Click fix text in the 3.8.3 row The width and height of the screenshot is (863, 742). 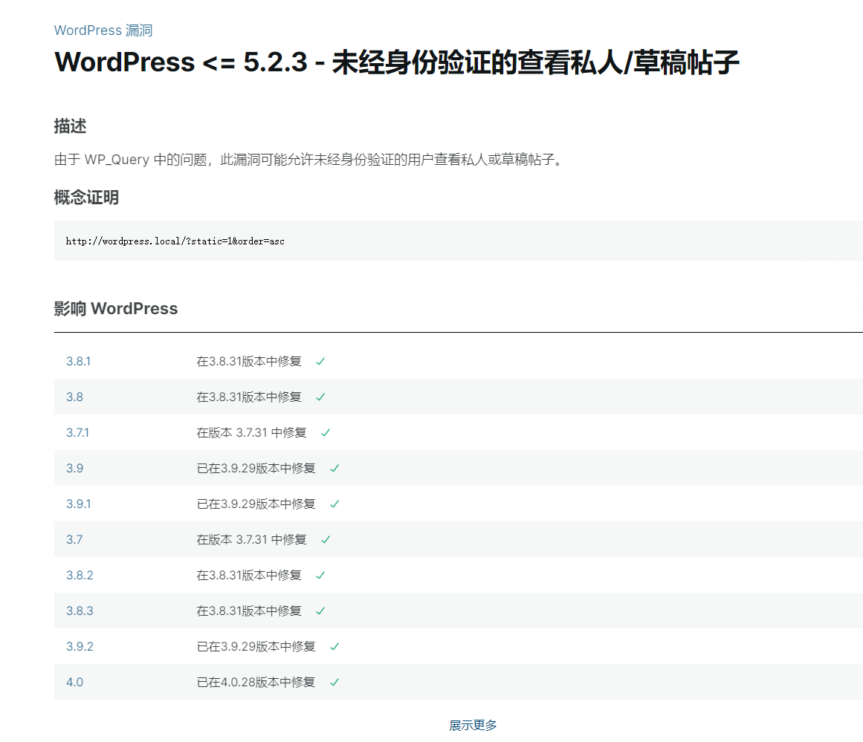click(249, 611)
